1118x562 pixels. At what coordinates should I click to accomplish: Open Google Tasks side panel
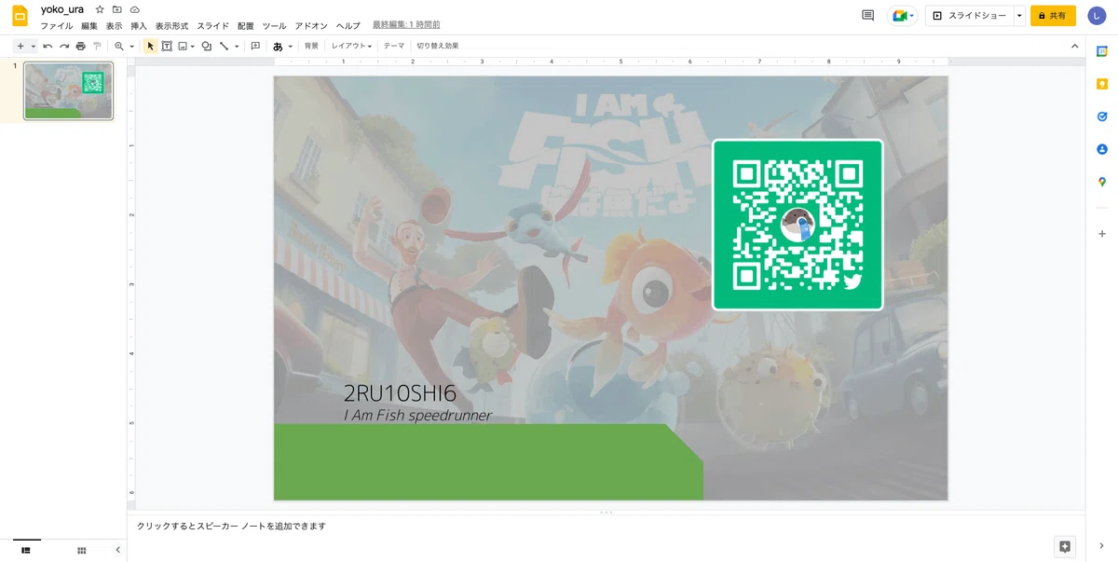click(x=1102, y=117)
